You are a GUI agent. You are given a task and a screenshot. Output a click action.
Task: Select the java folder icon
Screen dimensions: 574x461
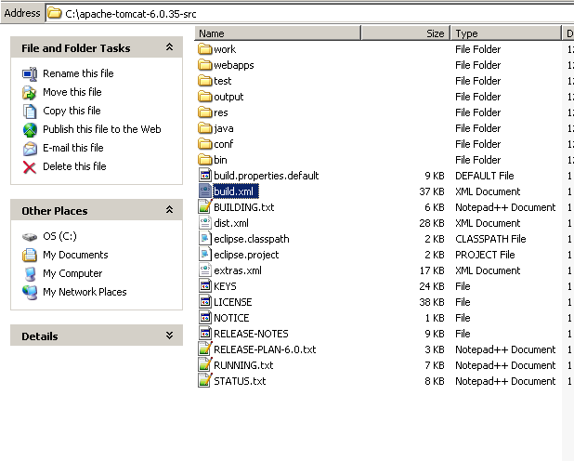[x=205, y=128]
